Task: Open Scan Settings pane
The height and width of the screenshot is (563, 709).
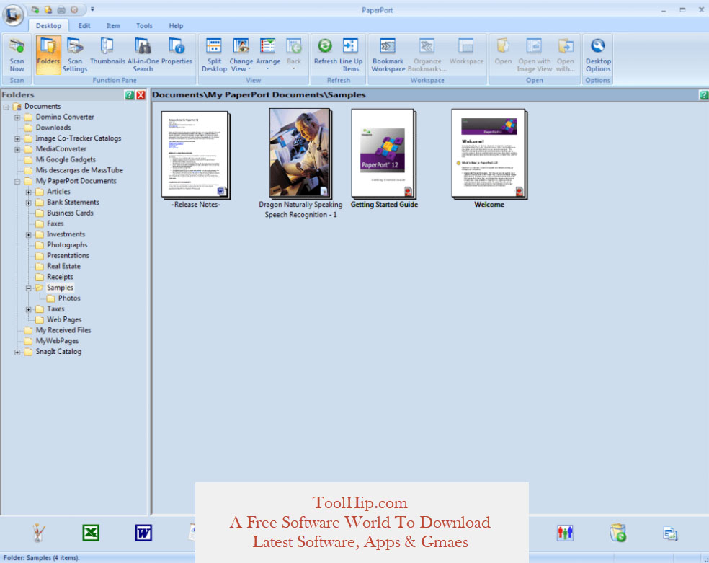Action: click(x=75, y=55)
